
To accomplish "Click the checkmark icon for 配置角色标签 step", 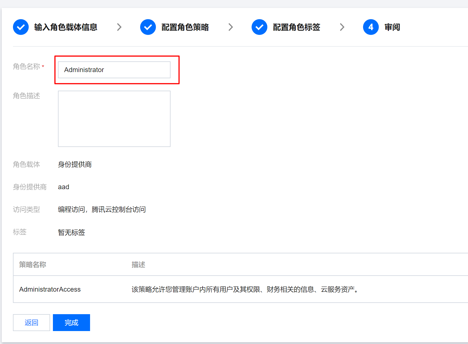I will pos(259,27).
